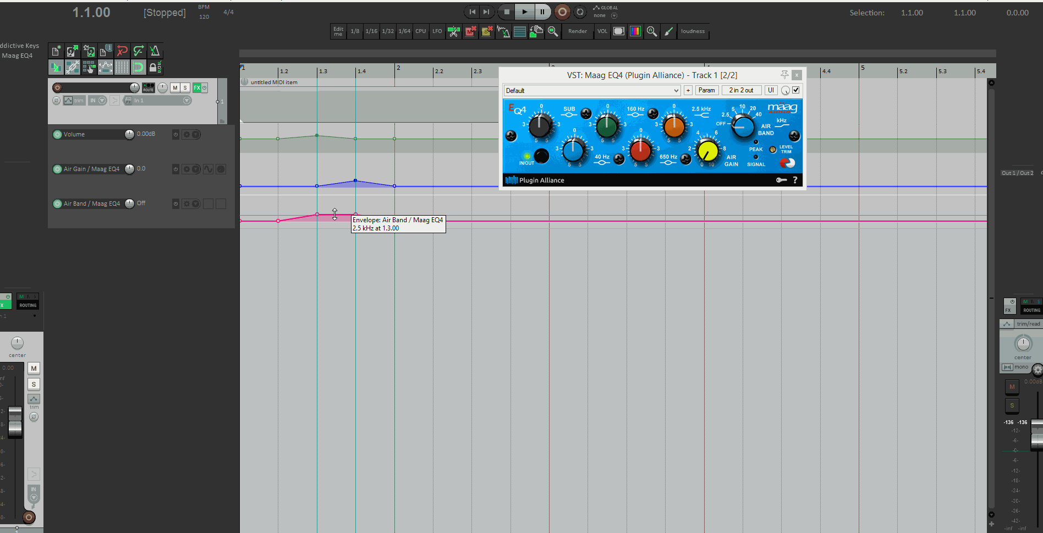The width and height of the screenshot is (1043, 533).
Task: Bypass the Volume envelope power button
Action: pos(175,134)
